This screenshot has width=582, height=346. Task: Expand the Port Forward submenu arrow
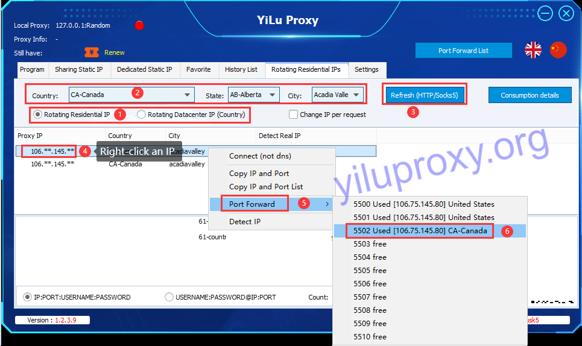click(x=327, y=204)
